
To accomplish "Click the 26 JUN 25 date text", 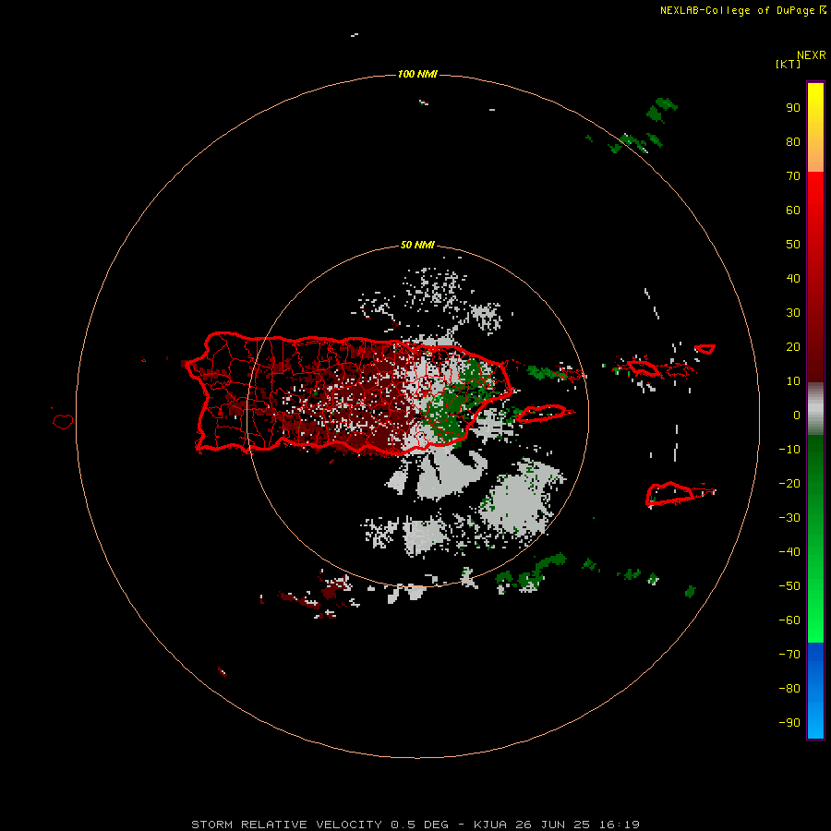I will click(553, 825).
